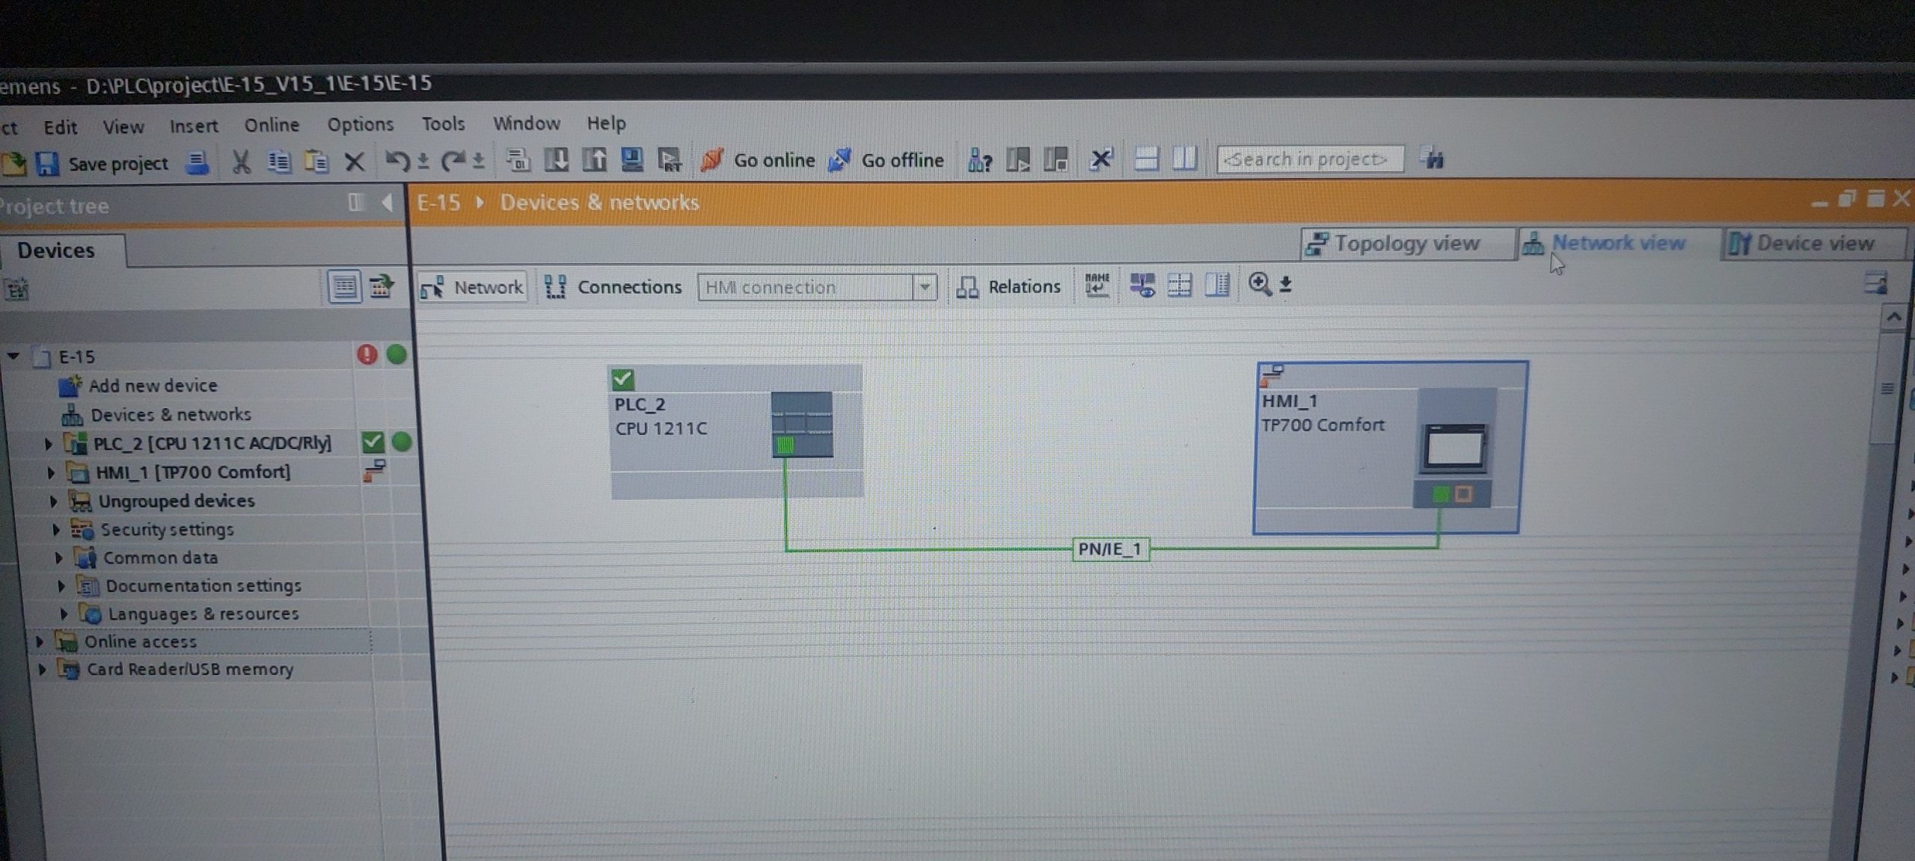The image size is (1915, 861).
Task: Toggle project tree overview display
Action: tap(344, 287)
